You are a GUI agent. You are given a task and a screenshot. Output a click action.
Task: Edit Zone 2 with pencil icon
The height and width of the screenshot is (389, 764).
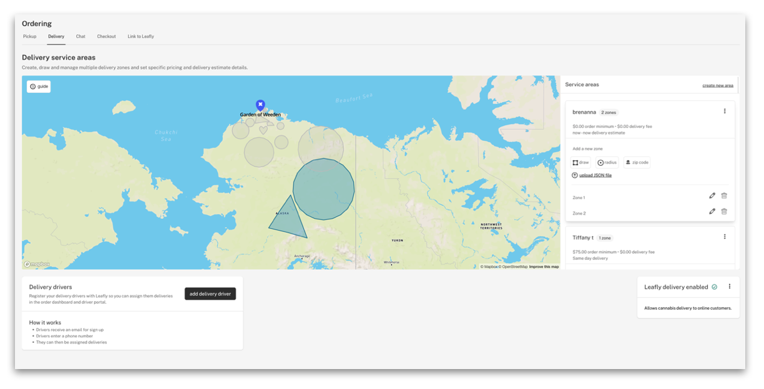712,211
